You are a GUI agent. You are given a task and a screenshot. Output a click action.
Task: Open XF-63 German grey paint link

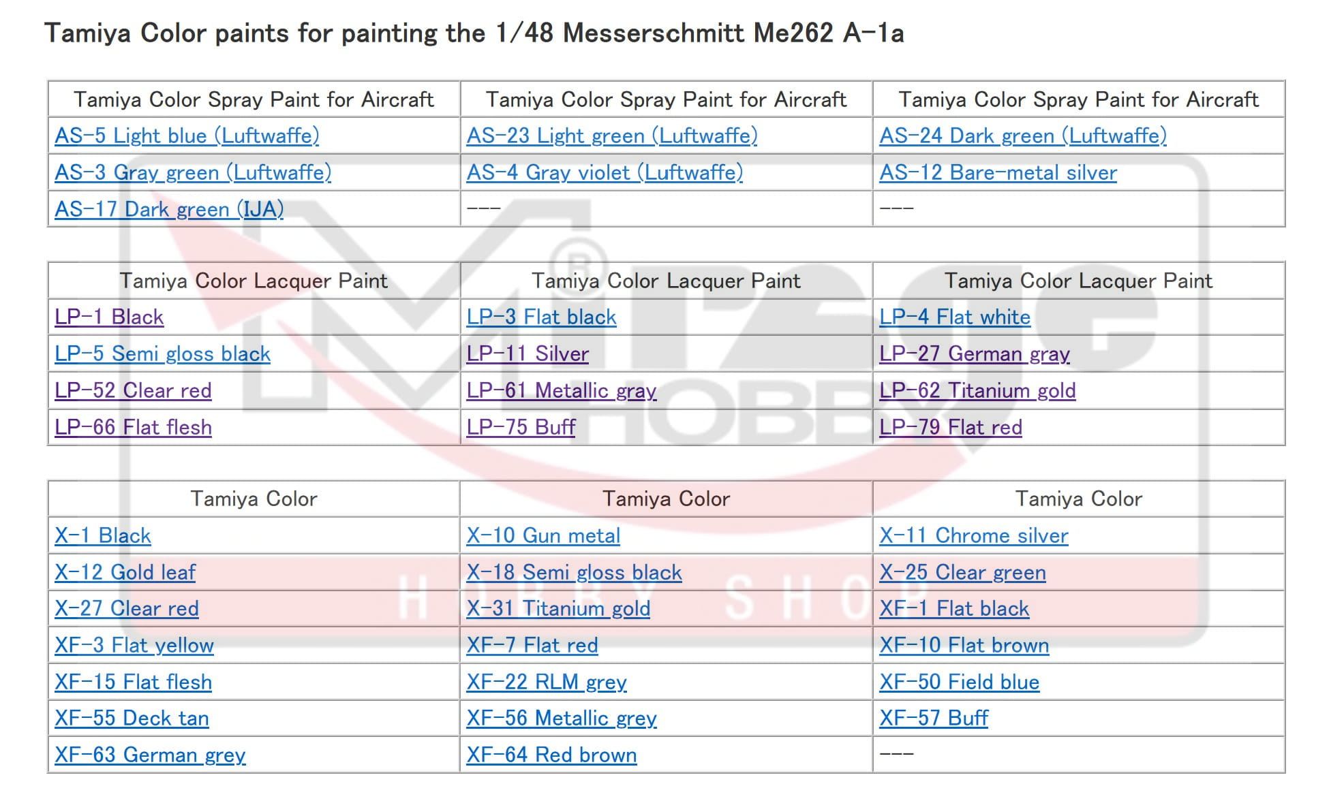pos(150,755)
